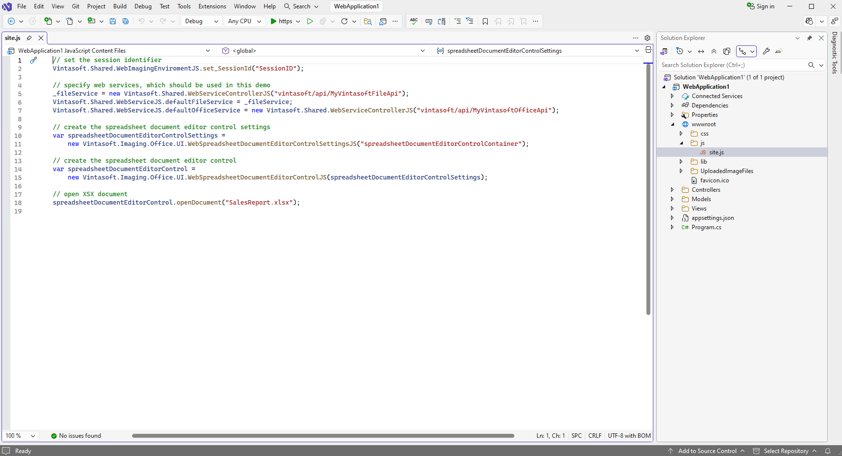Toggle pin on the site.js tab
The width and height of the screenshot is (842, 456).
(29, 38)
